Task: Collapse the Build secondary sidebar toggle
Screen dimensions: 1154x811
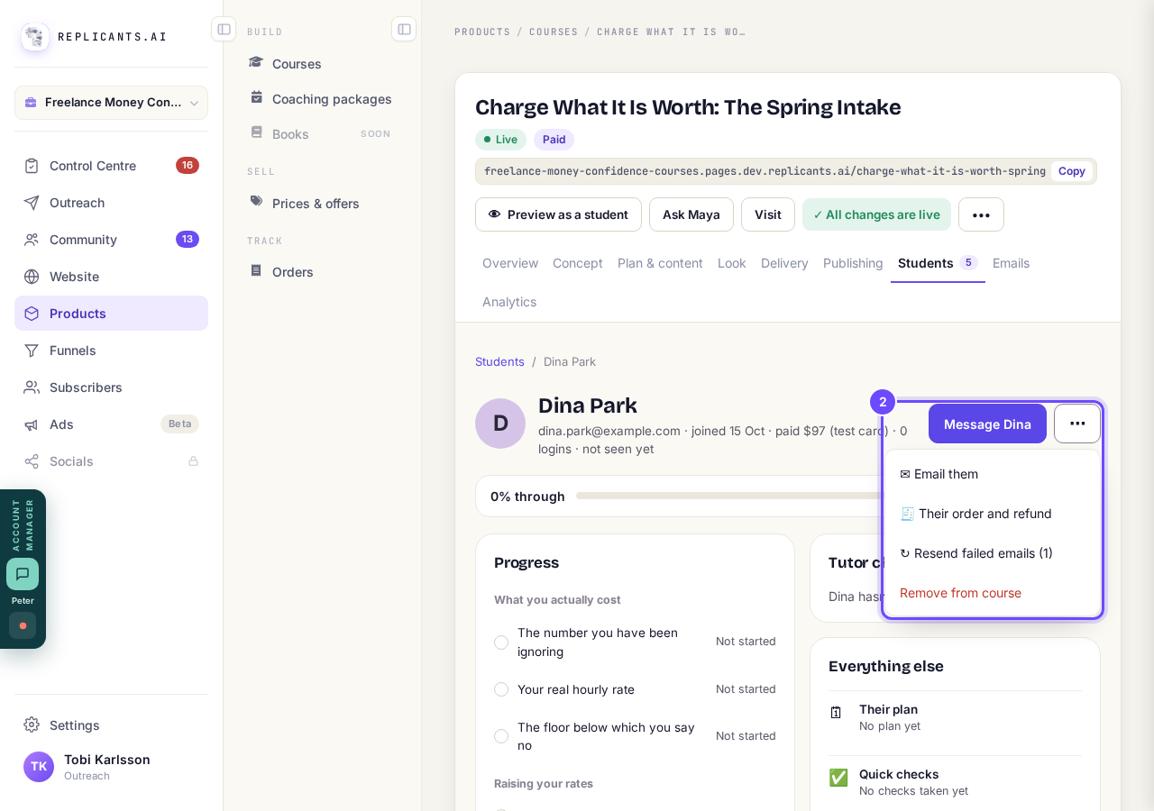Action: 404,29
